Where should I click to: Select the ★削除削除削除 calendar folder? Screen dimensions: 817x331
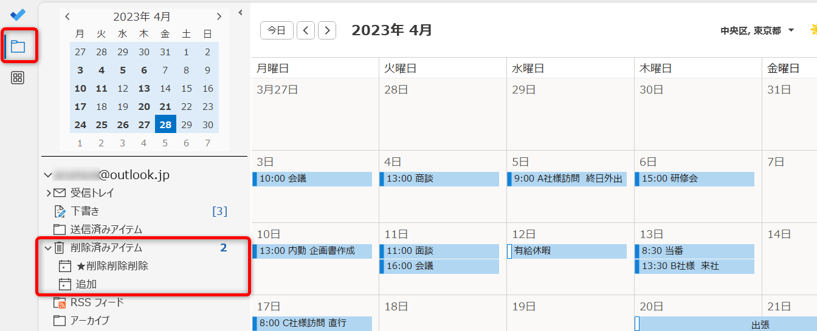click(112, 266)
